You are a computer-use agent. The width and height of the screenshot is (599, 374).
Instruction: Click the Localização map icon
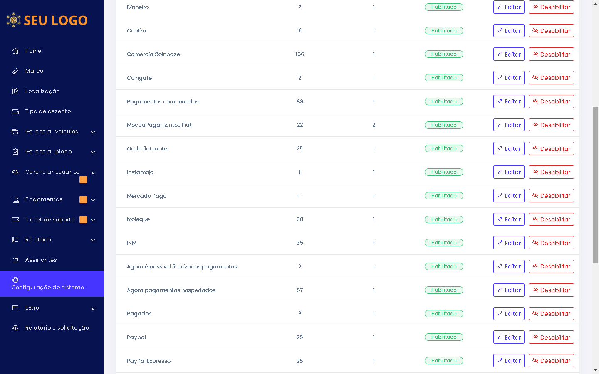[x=15, y=91]
